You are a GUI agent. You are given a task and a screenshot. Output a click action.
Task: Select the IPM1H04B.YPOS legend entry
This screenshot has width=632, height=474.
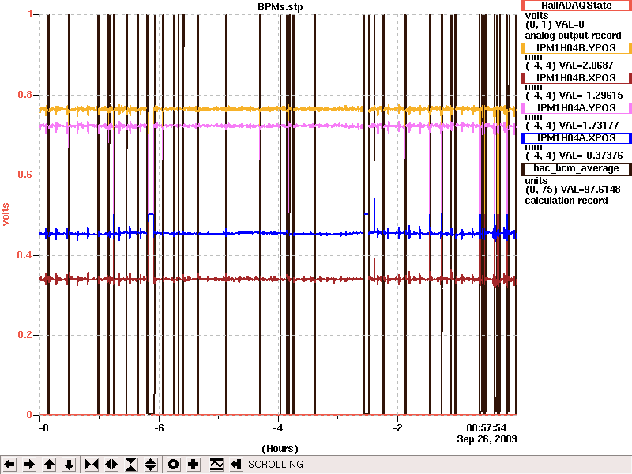click(577, 48)
